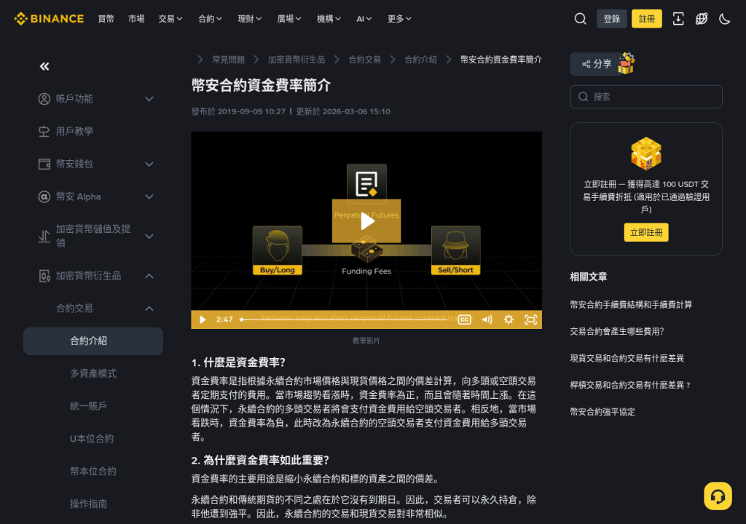Open related article 現貨交易和合約交易有什麼差異
The width and height of the screenshot is (746, 524).
coord(627,358)
